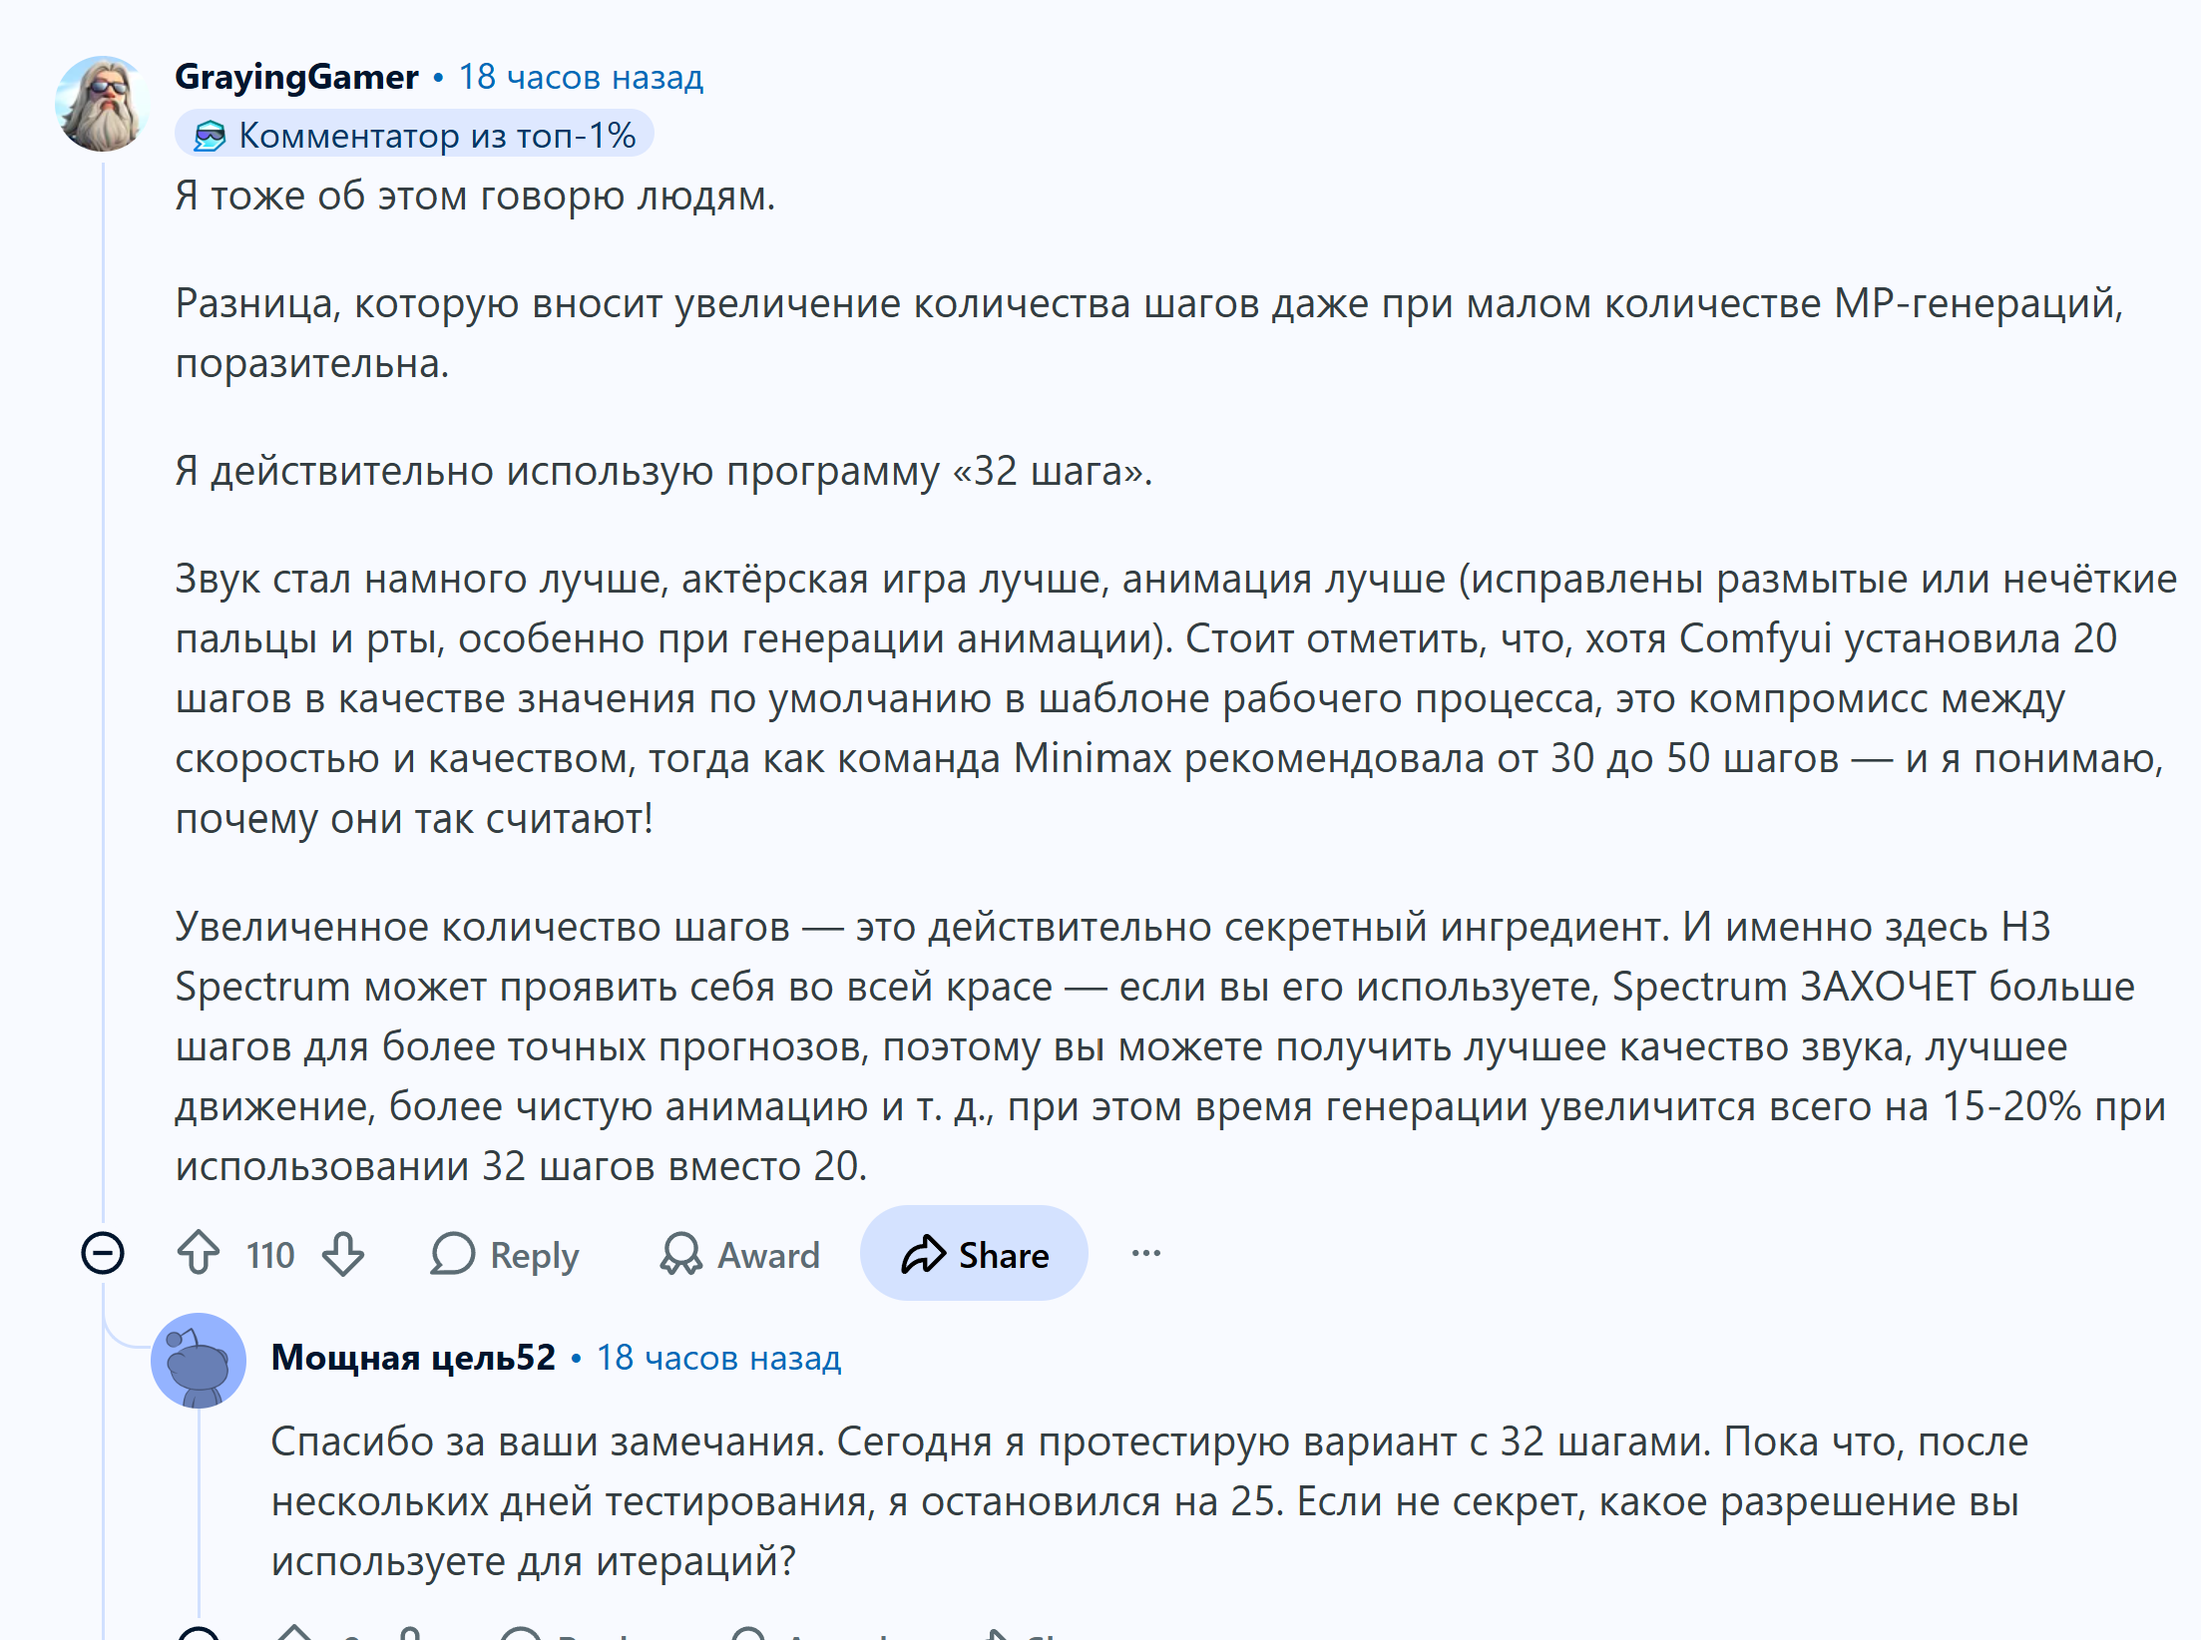Open Мощная цель52 username profile
The height and width of the screenshot is (1640, 2201).
coord(413,1358)
